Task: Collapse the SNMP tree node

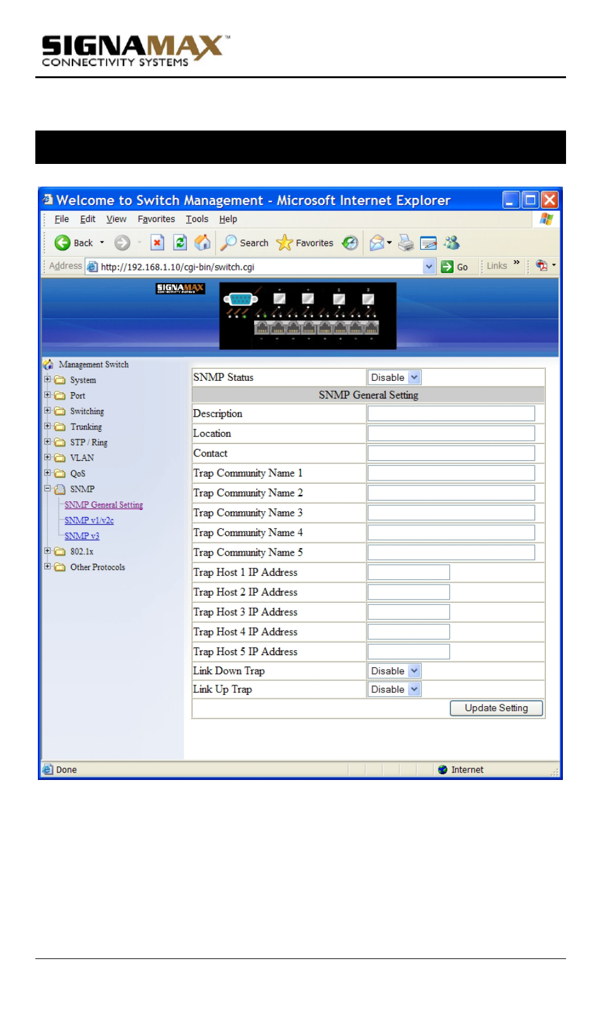Action: point(47,489)
